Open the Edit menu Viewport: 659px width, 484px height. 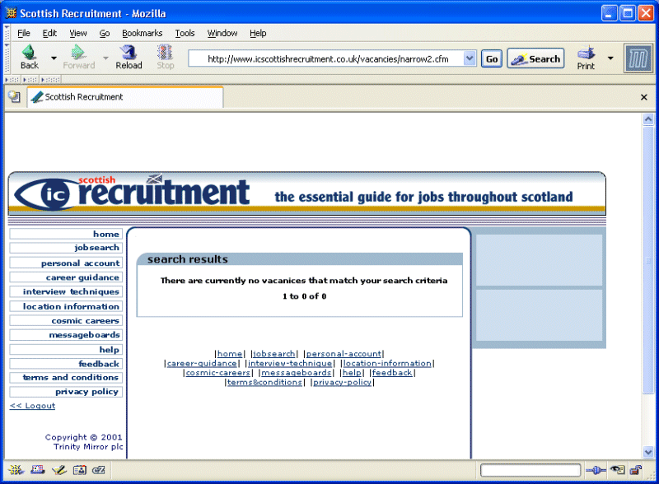click(x=49, y=33)
